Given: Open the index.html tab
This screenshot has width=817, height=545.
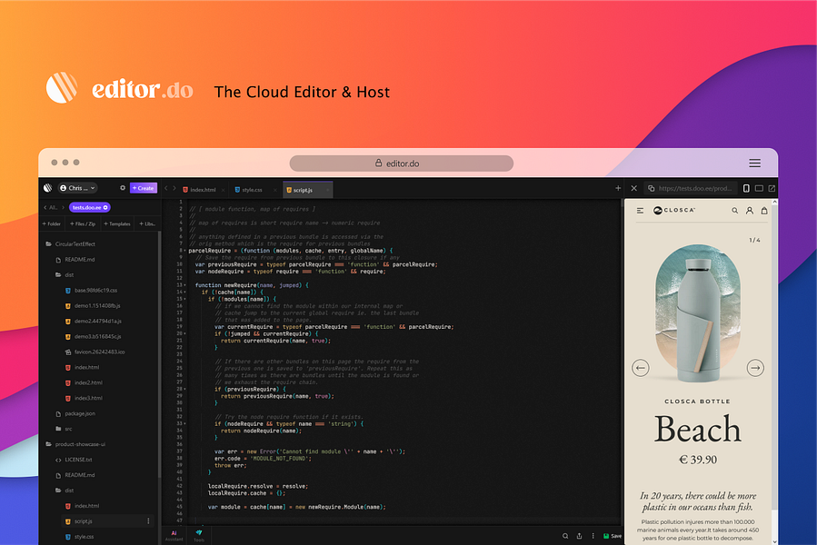Looking at the screenshot, I should tap(202, 191).
